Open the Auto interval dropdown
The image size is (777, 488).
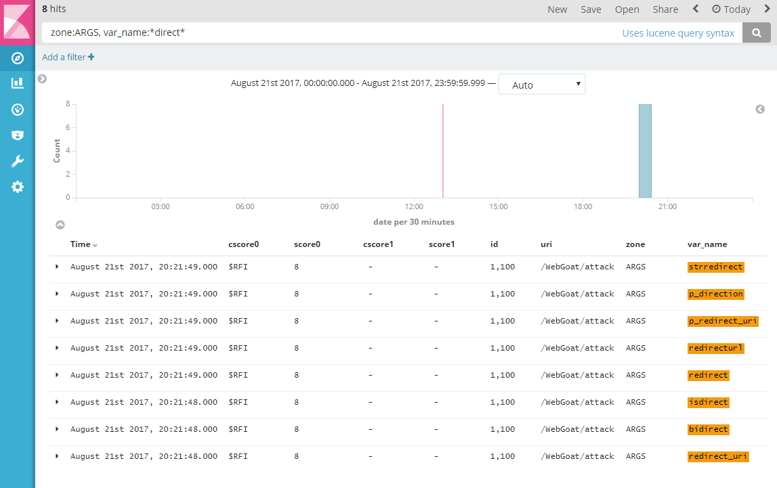[542, 85]
